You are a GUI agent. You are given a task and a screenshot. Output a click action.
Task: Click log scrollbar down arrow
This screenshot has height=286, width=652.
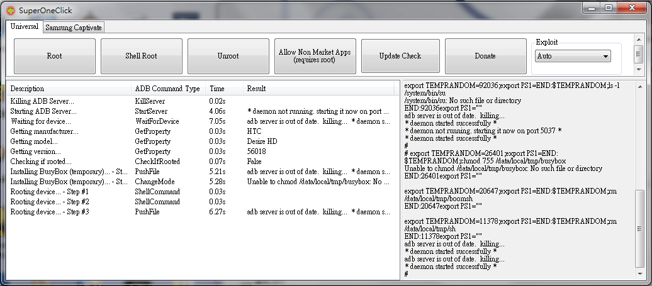[x=641, y=274]
